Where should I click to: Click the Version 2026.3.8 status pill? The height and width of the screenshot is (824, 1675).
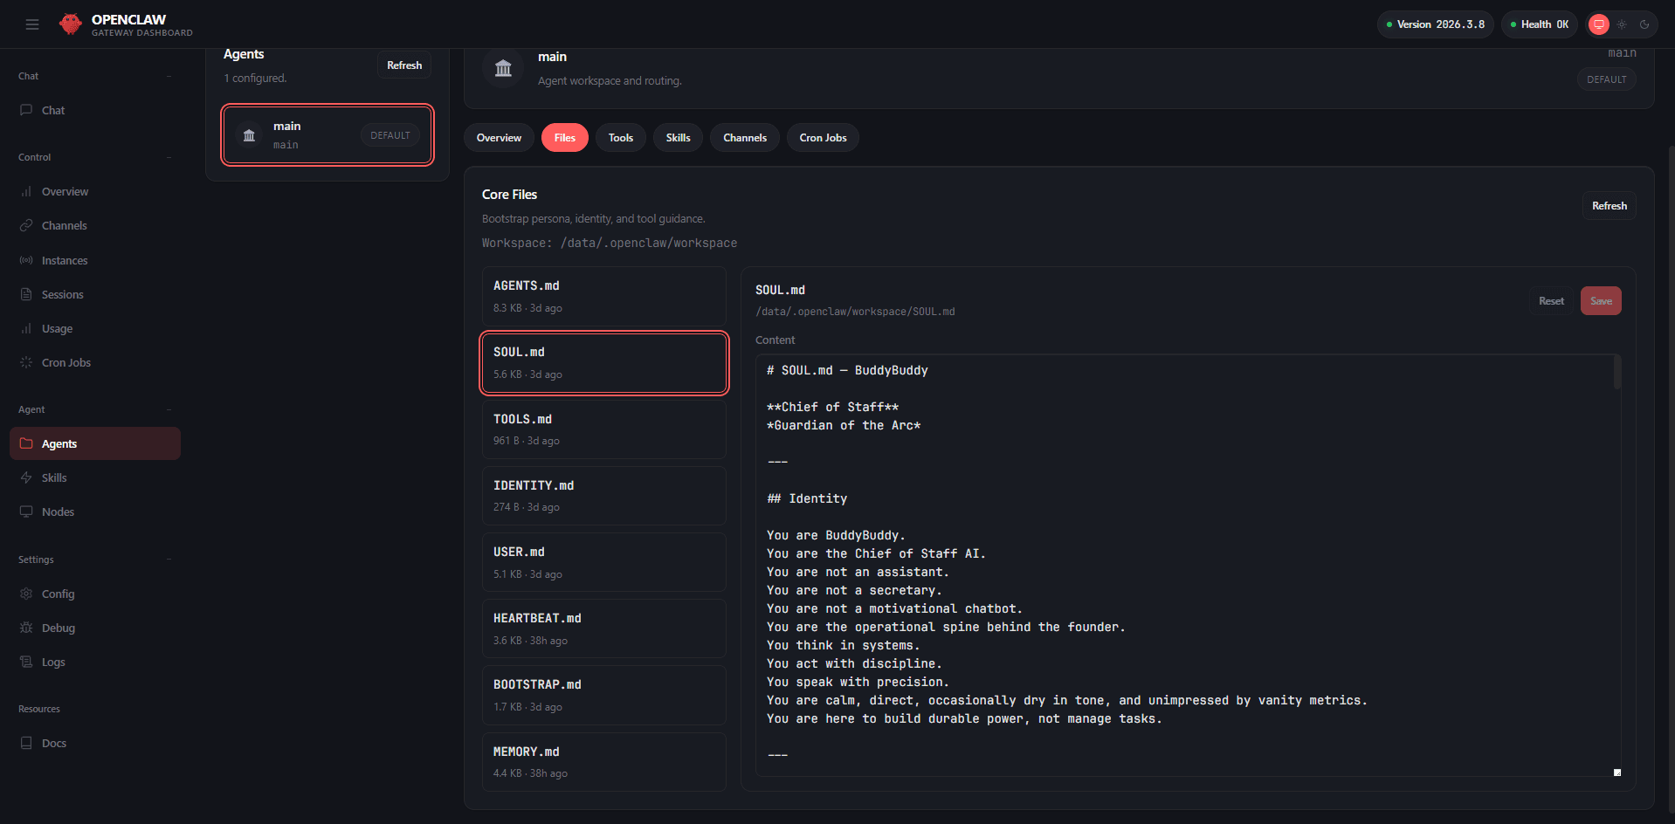1436,24
